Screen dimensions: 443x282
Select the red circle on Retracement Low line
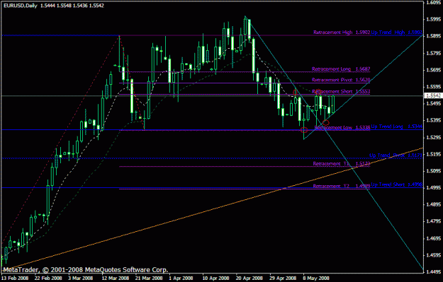304,129
